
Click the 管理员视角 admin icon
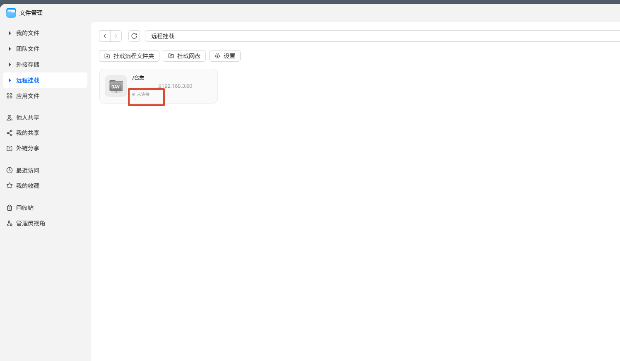click(10, 223)
